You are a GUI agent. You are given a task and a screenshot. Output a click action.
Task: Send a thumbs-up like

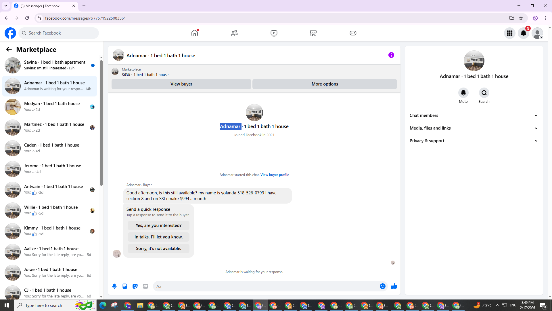coord(394,286)
